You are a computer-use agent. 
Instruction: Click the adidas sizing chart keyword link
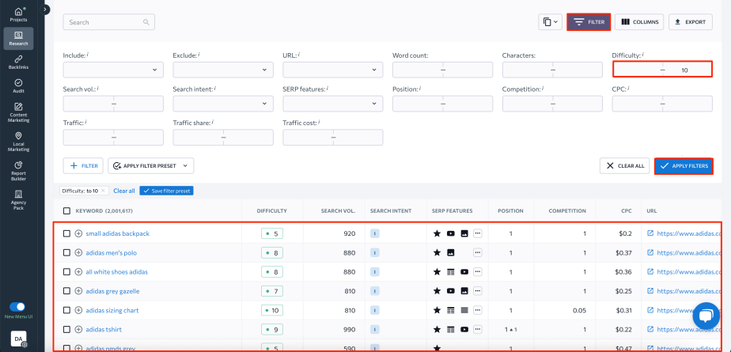tap(114, 310)
